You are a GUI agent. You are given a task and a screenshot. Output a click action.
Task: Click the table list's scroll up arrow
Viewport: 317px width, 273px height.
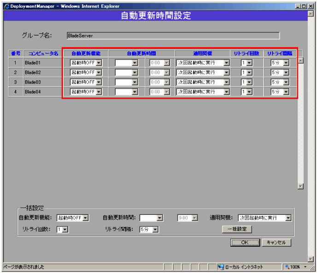[301, 60]
